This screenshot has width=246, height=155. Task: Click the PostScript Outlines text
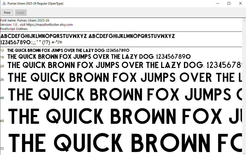14,29
